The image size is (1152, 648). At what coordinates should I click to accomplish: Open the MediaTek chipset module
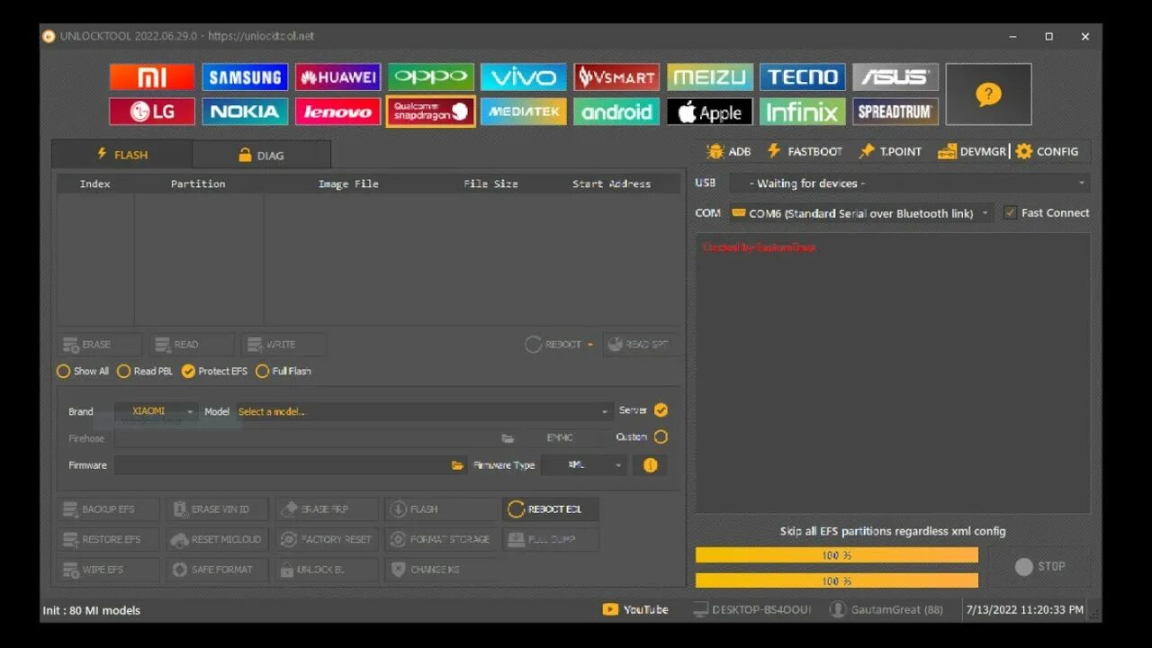pyautogui.click(x=524, y=112)
